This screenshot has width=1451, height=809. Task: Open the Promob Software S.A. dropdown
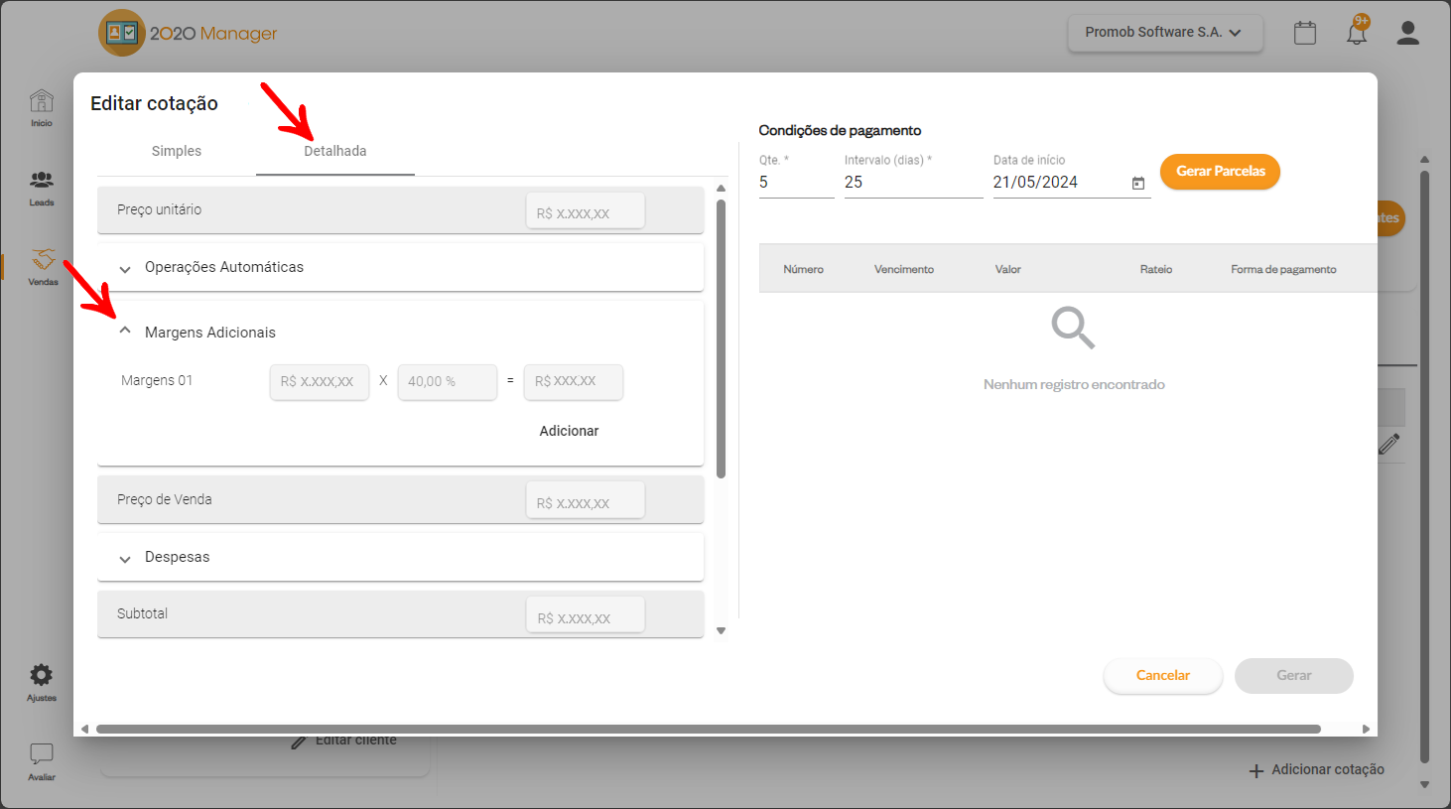tap(1165, 33)
